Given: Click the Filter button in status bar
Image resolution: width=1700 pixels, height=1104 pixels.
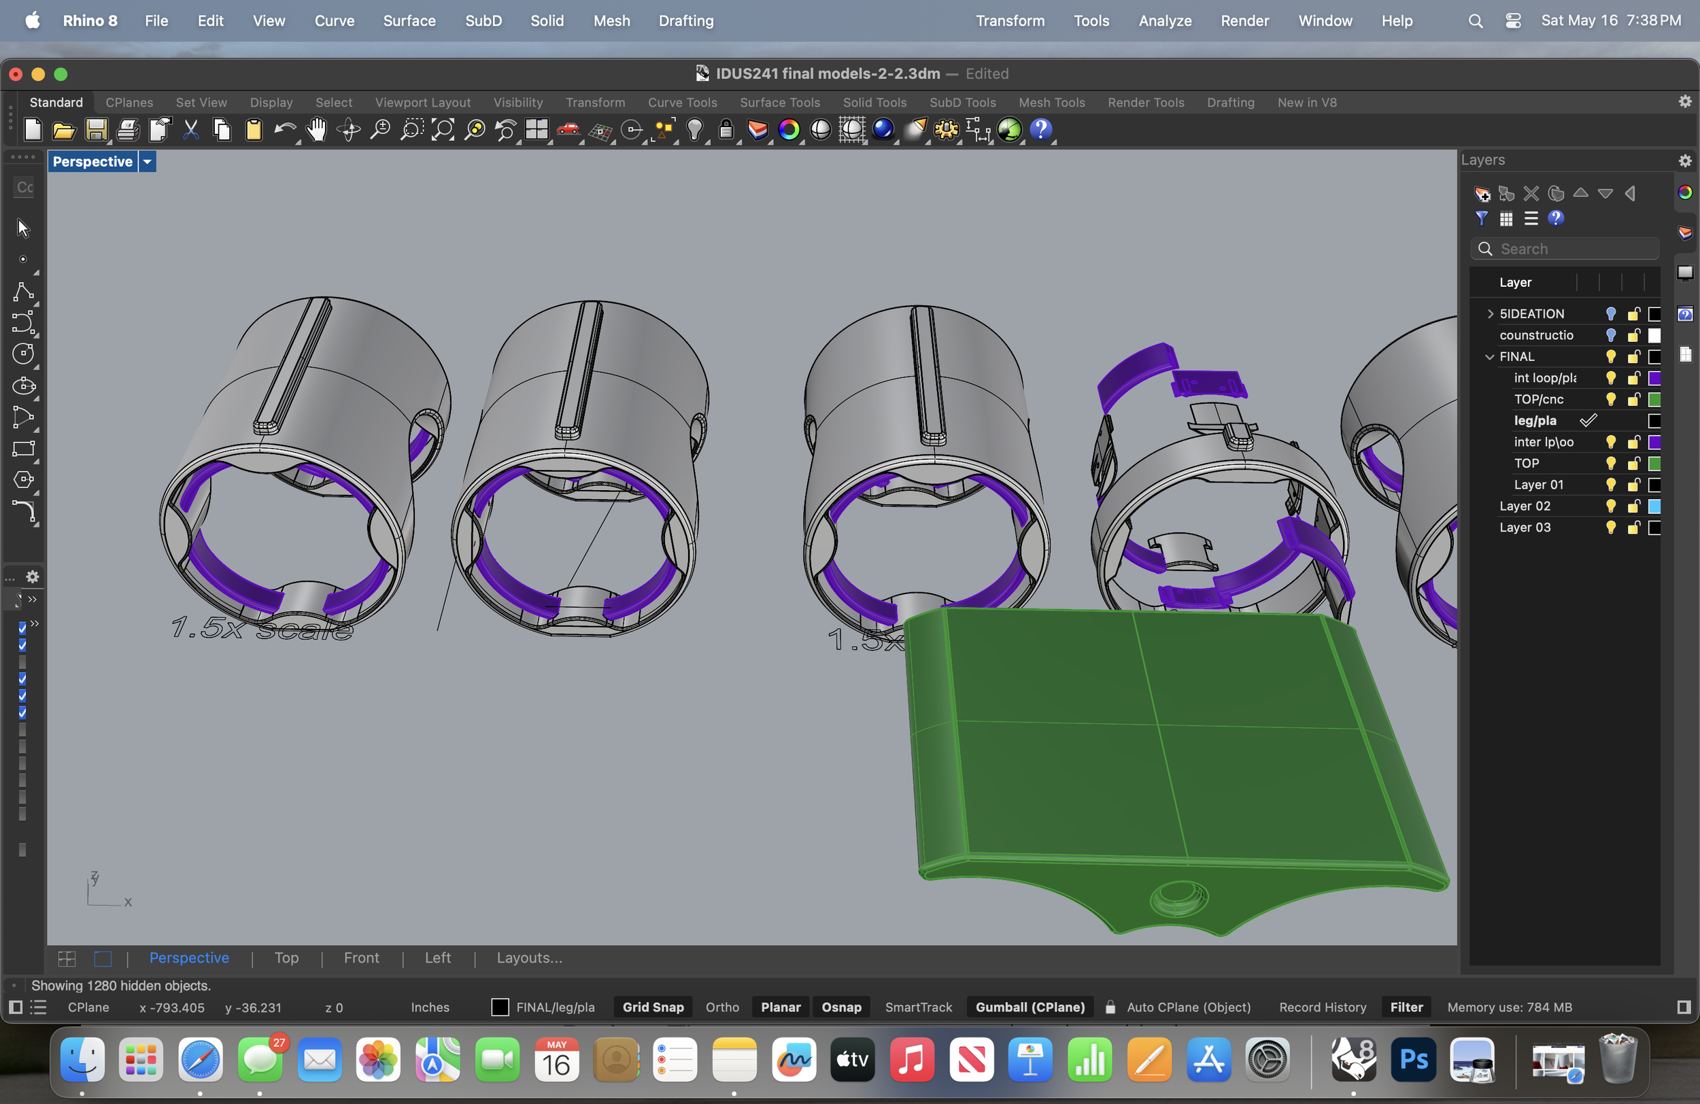Looking at the screenshot, I should coord(1406,1007).
